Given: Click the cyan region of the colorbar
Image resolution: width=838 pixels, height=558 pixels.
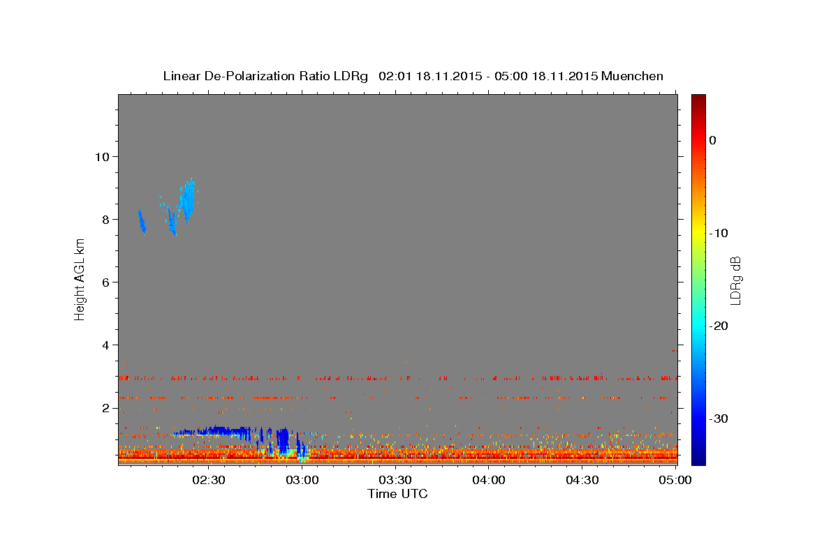Looking at the screenshot, I should tap(698, 326).
